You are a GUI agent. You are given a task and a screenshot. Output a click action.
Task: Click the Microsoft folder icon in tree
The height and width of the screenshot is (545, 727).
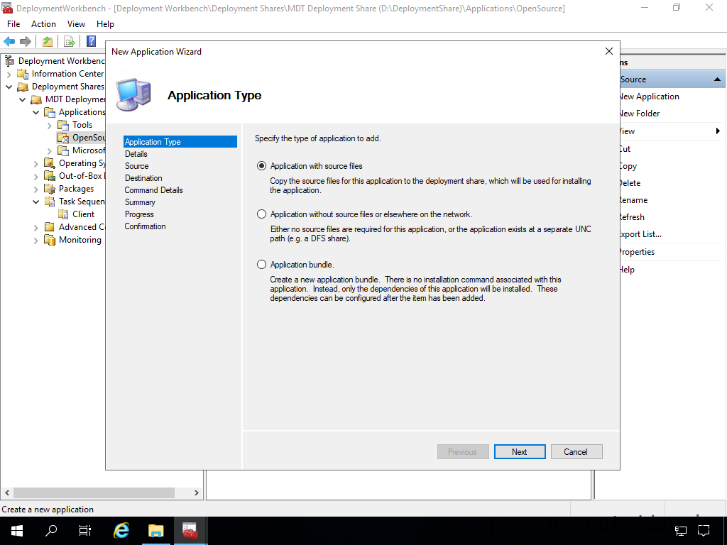tap(63, 150)
